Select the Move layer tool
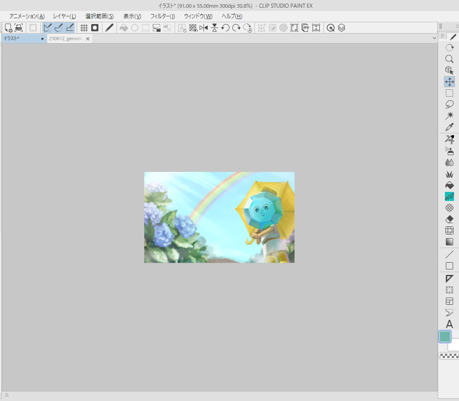Viewport: 459px width, 401px height. point(449,82)
